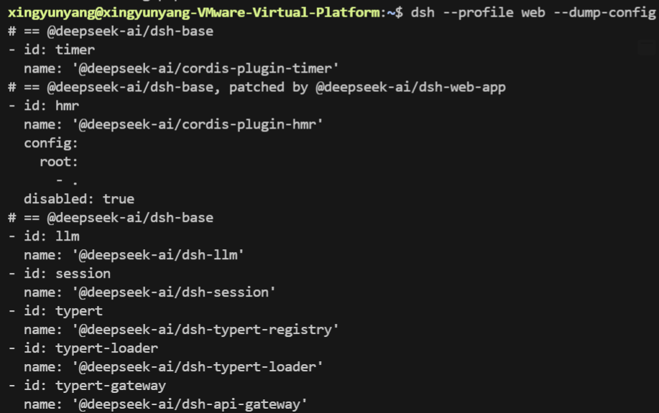Click the dsh-llm name line
Screen dimensions: 659x413
pyautogui.click(x=134, y=255)
